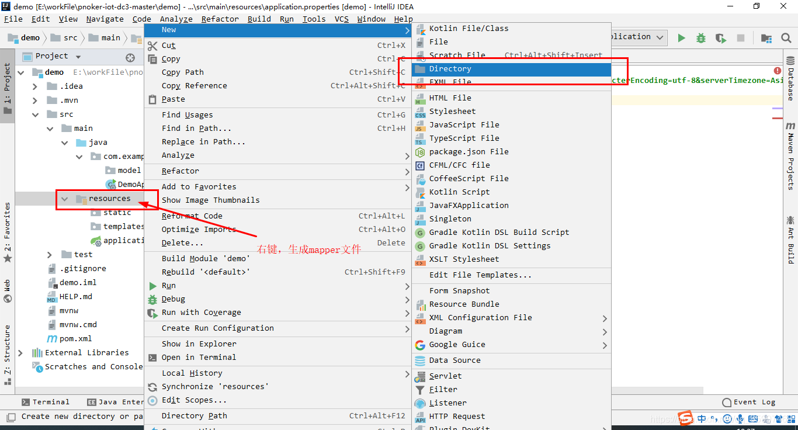Start debugging with the Debug bug icon
The image size is (798, 430).
(700, 37)
